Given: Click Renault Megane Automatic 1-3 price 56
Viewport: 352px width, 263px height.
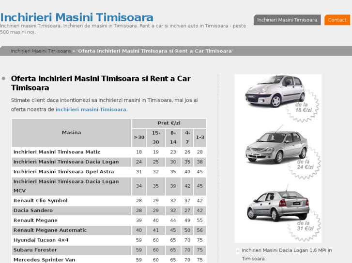Looking at the screenshot, I should click(x=200, y=230).
